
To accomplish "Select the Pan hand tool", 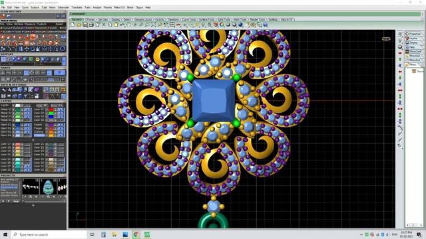I will click(128, 25).
